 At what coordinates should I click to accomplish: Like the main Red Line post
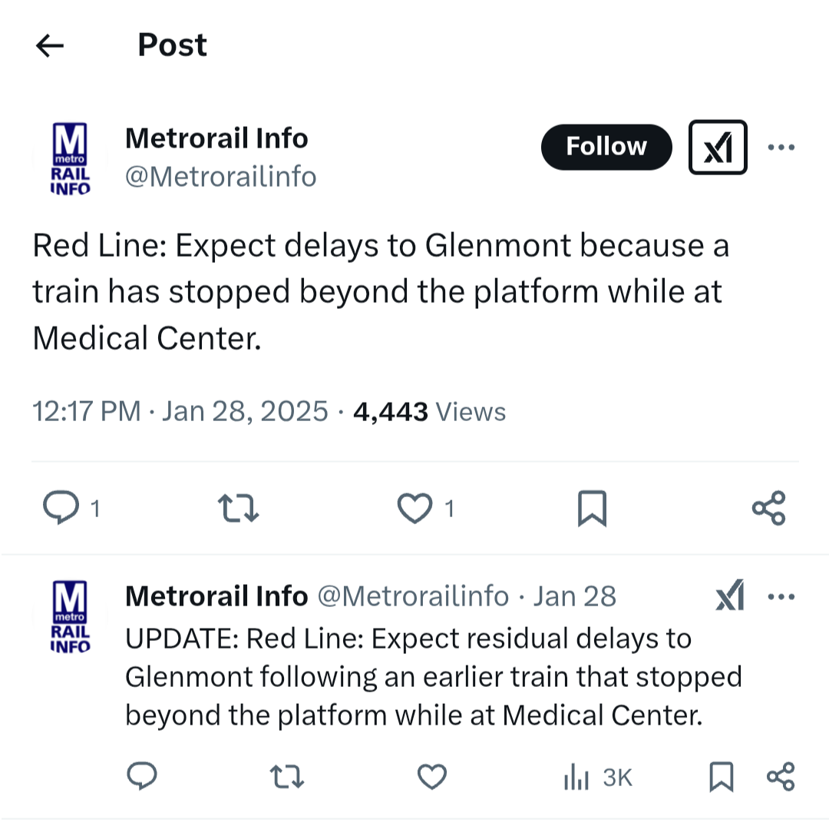(415, 508)
